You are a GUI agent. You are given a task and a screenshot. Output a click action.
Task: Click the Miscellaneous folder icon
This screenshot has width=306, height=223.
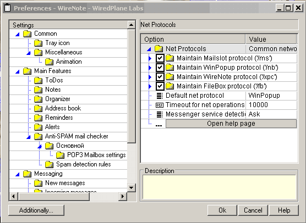click(x=39, y=52)
